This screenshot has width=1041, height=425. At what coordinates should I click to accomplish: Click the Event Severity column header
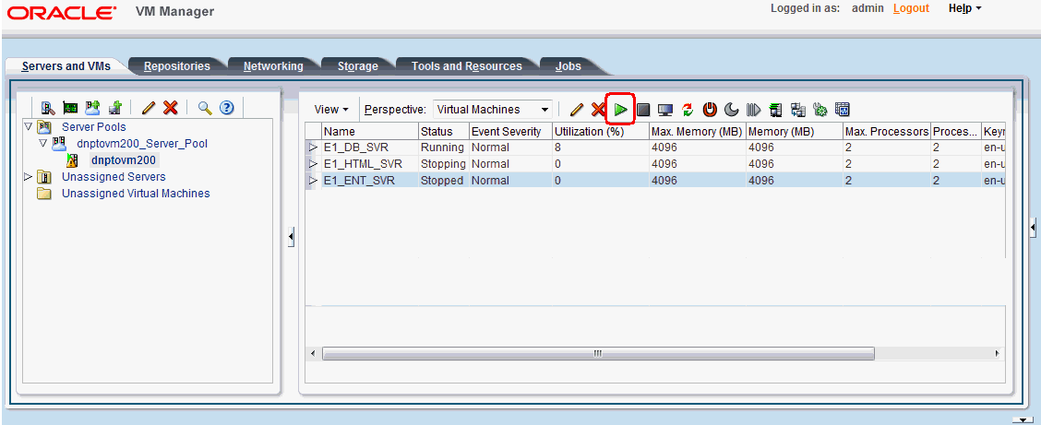510,131
